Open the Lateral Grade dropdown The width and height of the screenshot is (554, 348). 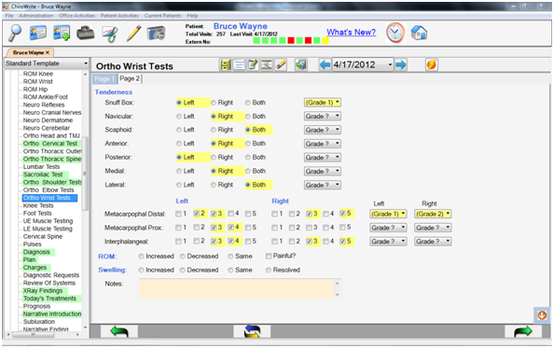click(322, 185)
